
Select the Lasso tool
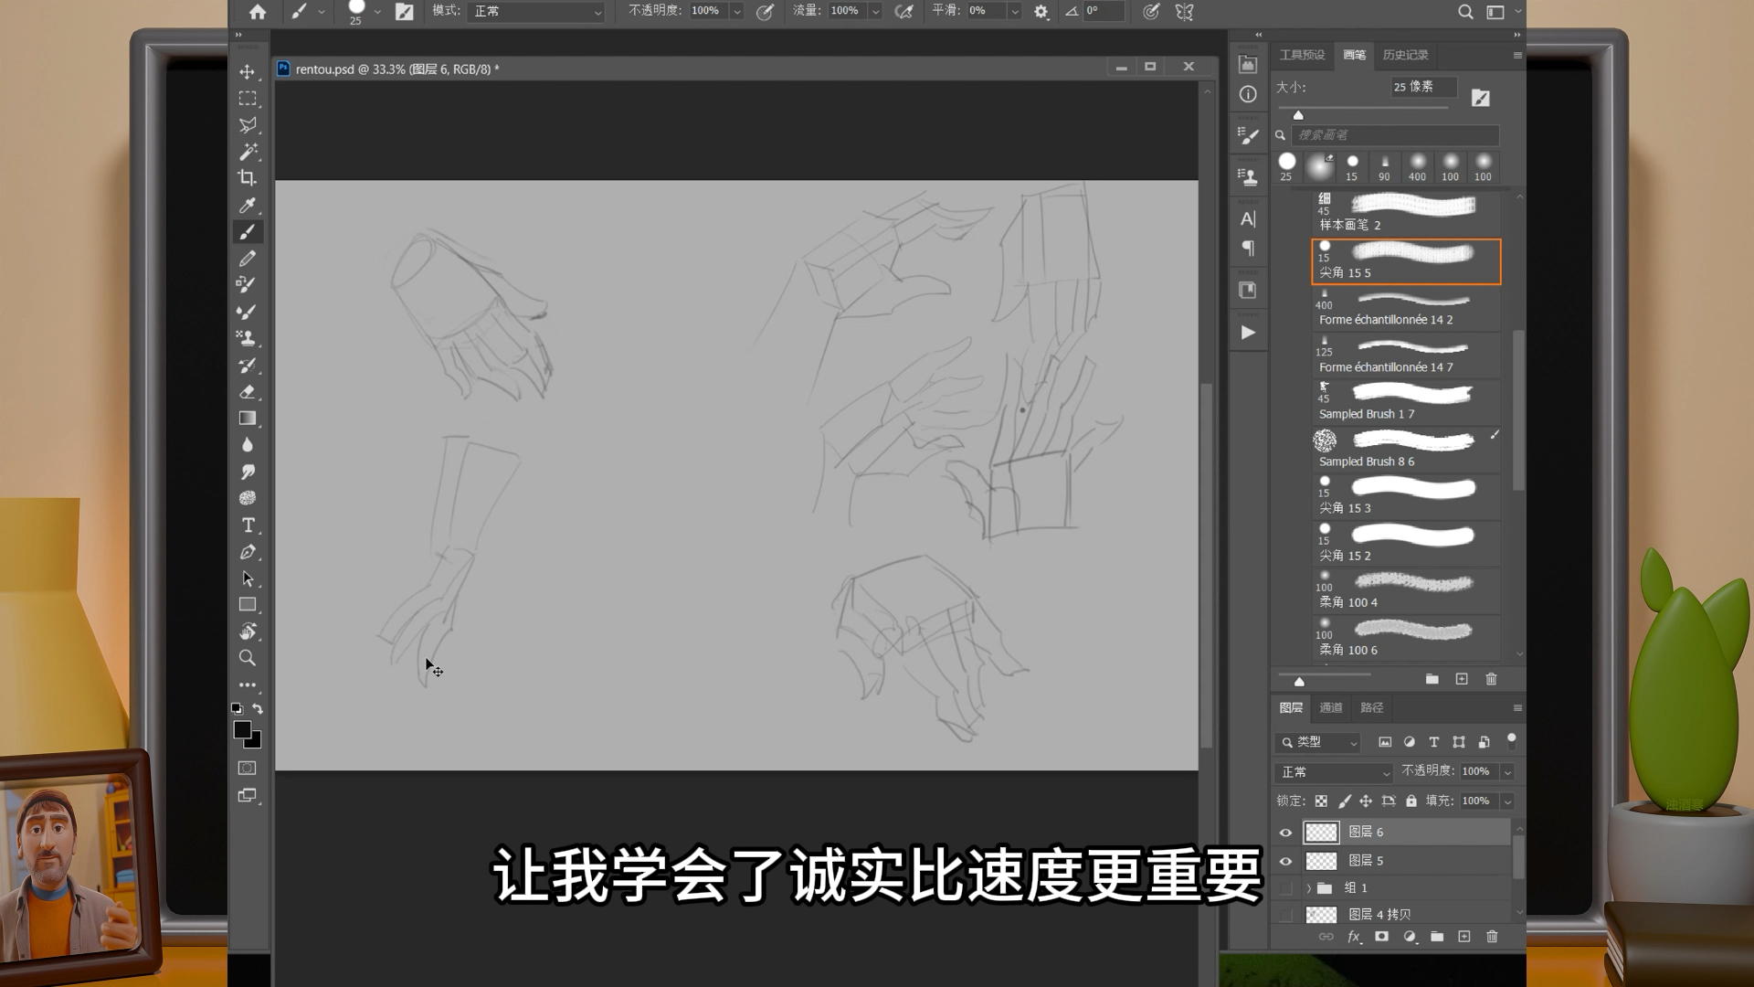point(248,123)
